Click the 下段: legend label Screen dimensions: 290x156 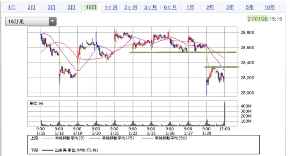(35, 150)
